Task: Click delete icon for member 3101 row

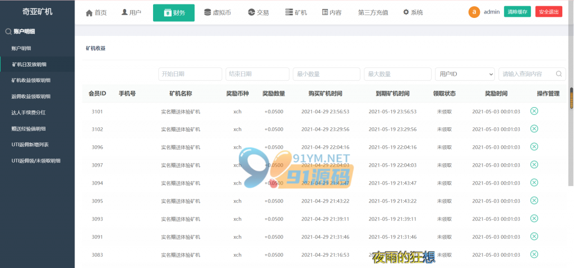Action: click(534, 111)
